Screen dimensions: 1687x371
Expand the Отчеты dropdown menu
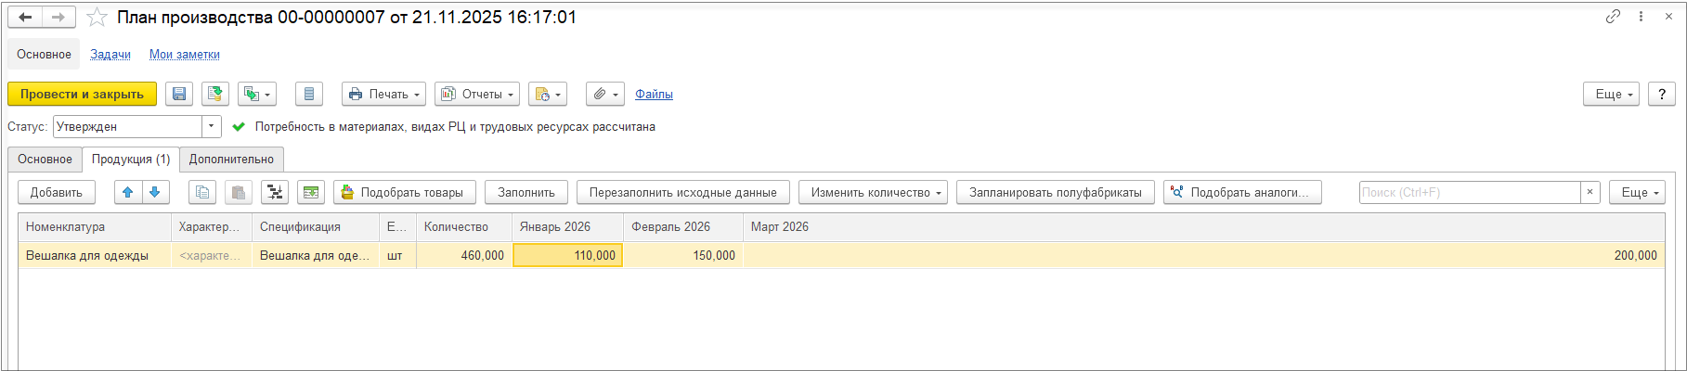476,94
